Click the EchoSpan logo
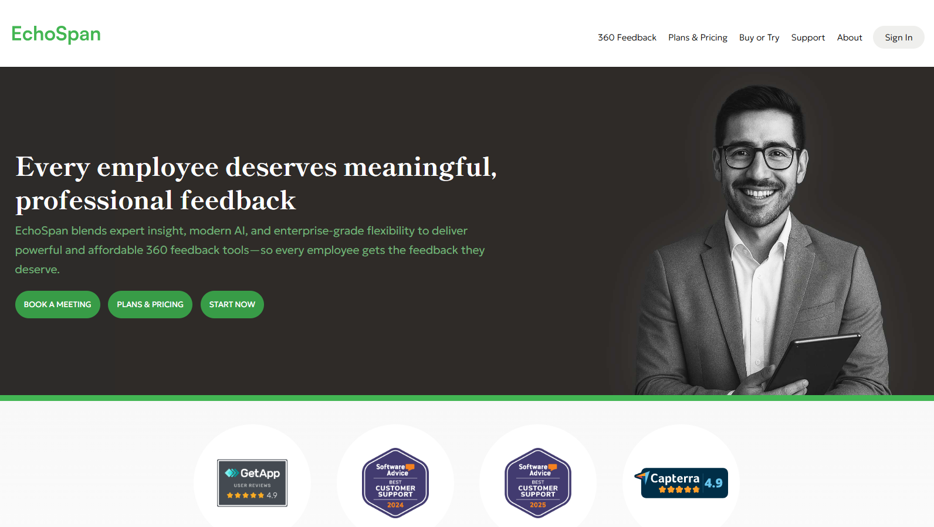 [56, 34]
